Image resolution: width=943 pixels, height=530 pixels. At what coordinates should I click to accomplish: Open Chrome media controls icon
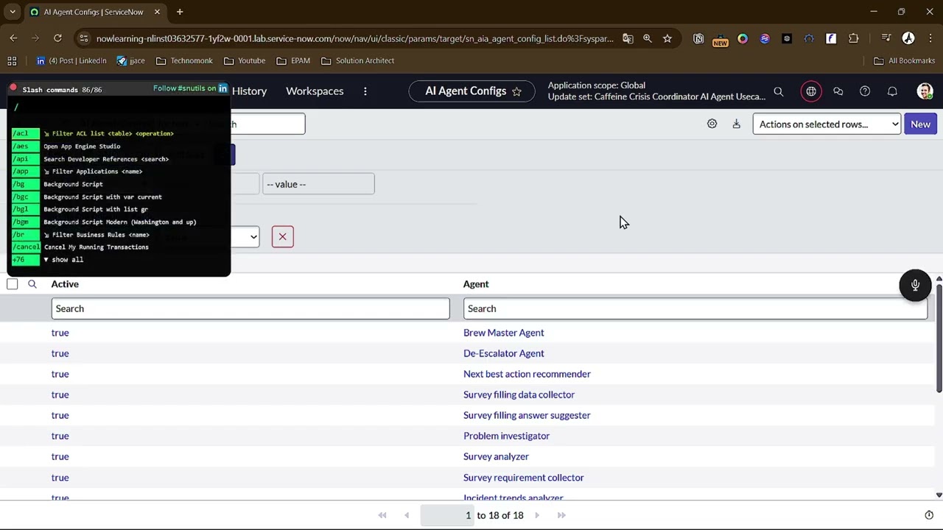(x=886, y=38)
